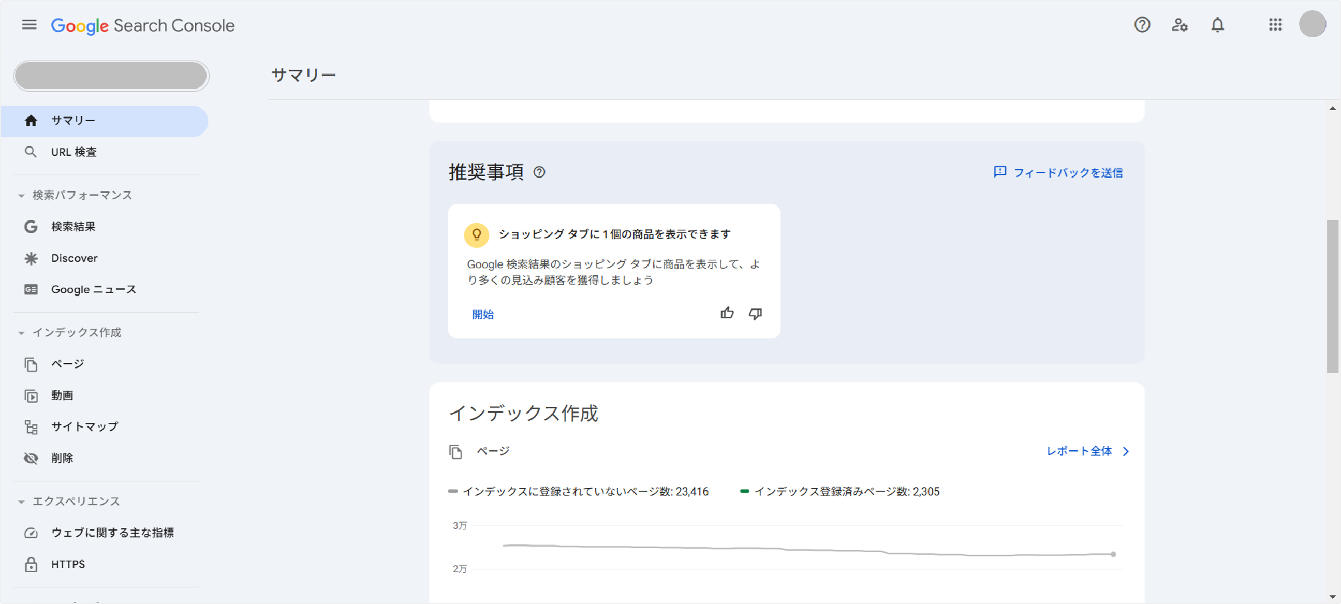Click the サマリー page heading

[x=303, y=76]
